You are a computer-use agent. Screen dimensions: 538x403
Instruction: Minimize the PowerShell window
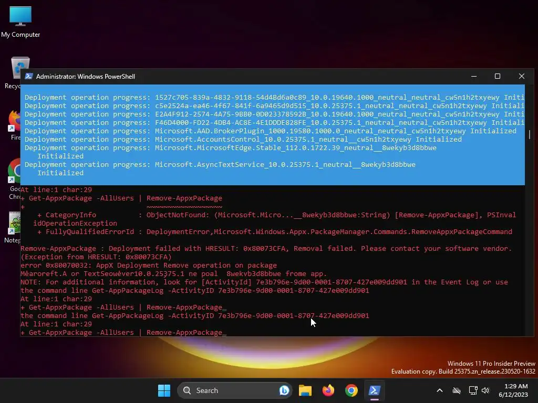[474, 76]
